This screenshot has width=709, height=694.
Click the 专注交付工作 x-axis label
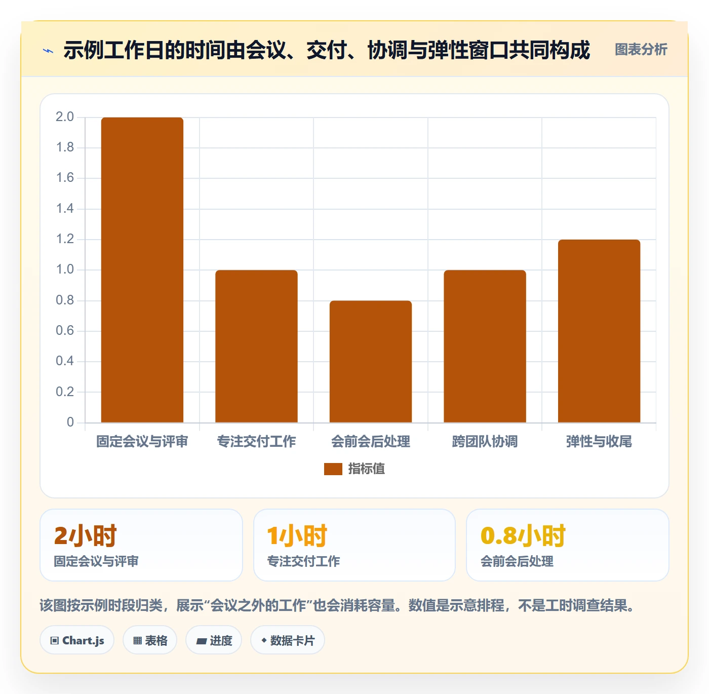coord(256,442)
